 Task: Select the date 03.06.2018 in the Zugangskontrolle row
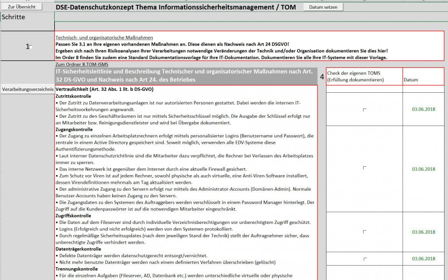423,169
